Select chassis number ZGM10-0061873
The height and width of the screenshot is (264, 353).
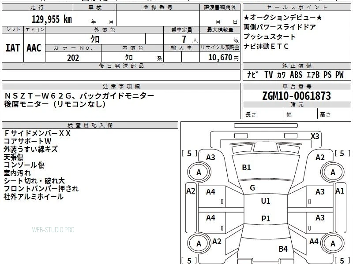[x=297, y=96]
